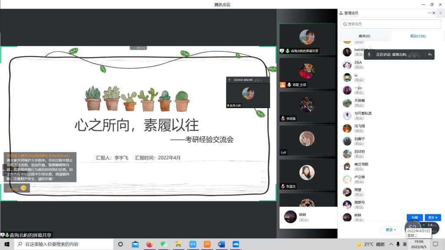The height and width of the screenshot is (250, 445).
Task: Switch to the 嘉宾(8) tab
Action: click(x=364, y=36)
